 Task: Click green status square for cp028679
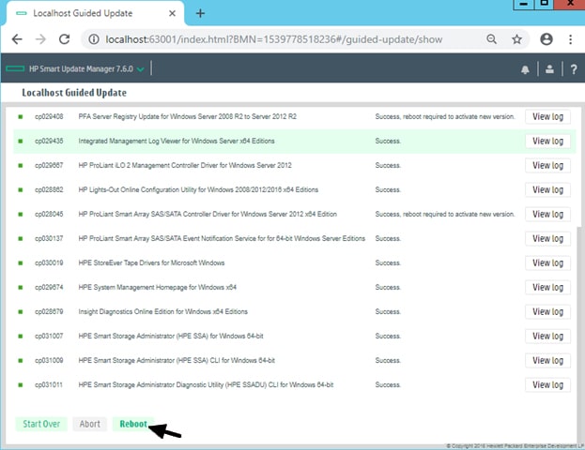tap(21, 312)
